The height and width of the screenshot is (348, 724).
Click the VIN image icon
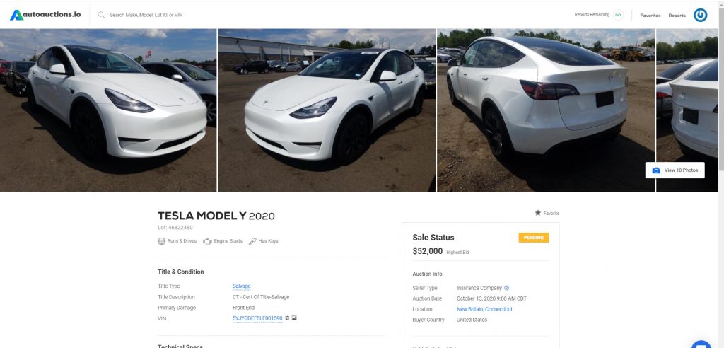294,318
